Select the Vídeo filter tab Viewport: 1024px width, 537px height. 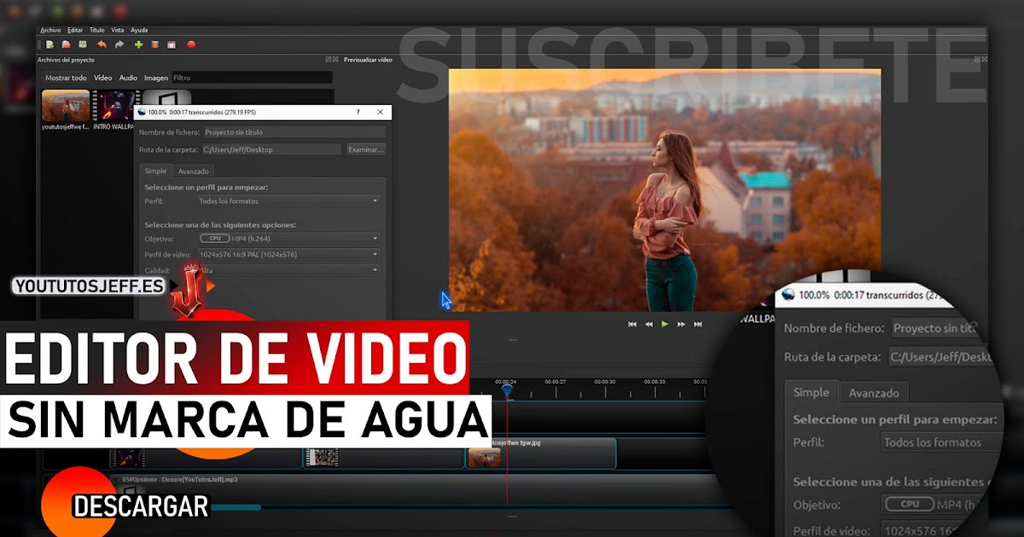pyautogui.click(x=103, y=78)
